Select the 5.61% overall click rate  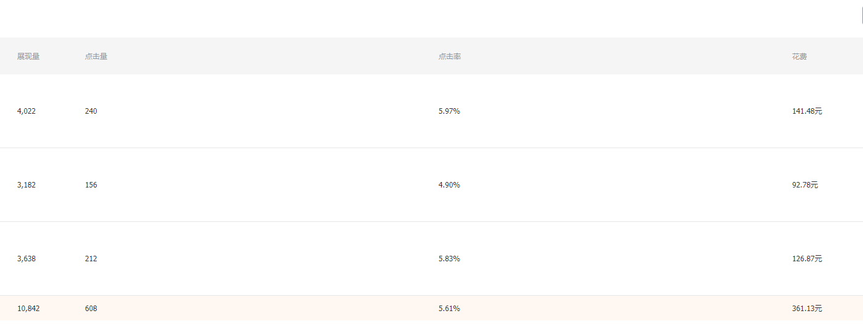(x=449, y=309)
